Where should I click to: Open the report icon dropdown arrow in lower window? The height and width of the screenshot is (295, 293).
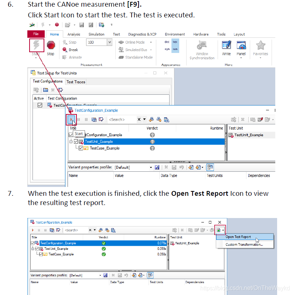pyautogui.click(x=223, y=230)
